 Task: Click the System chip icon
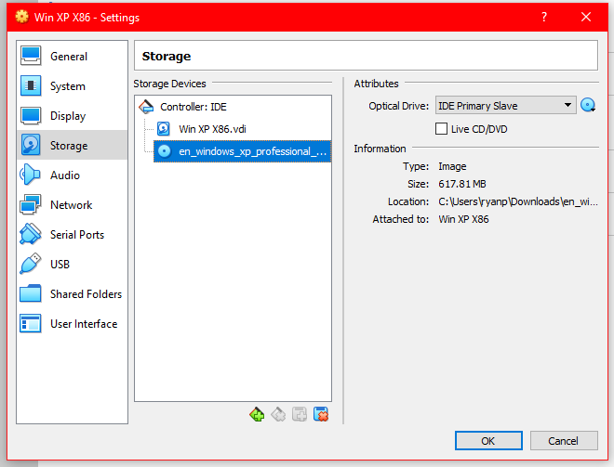click(30, 85)
